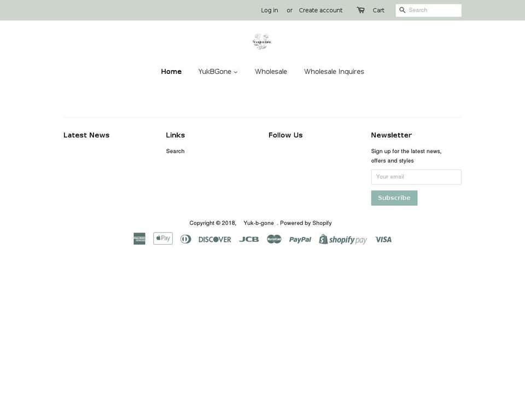The width and height of the screenshot is (525, 394).
Task: Click the Diners Club payment icon
Action: [x=185, y=239]
